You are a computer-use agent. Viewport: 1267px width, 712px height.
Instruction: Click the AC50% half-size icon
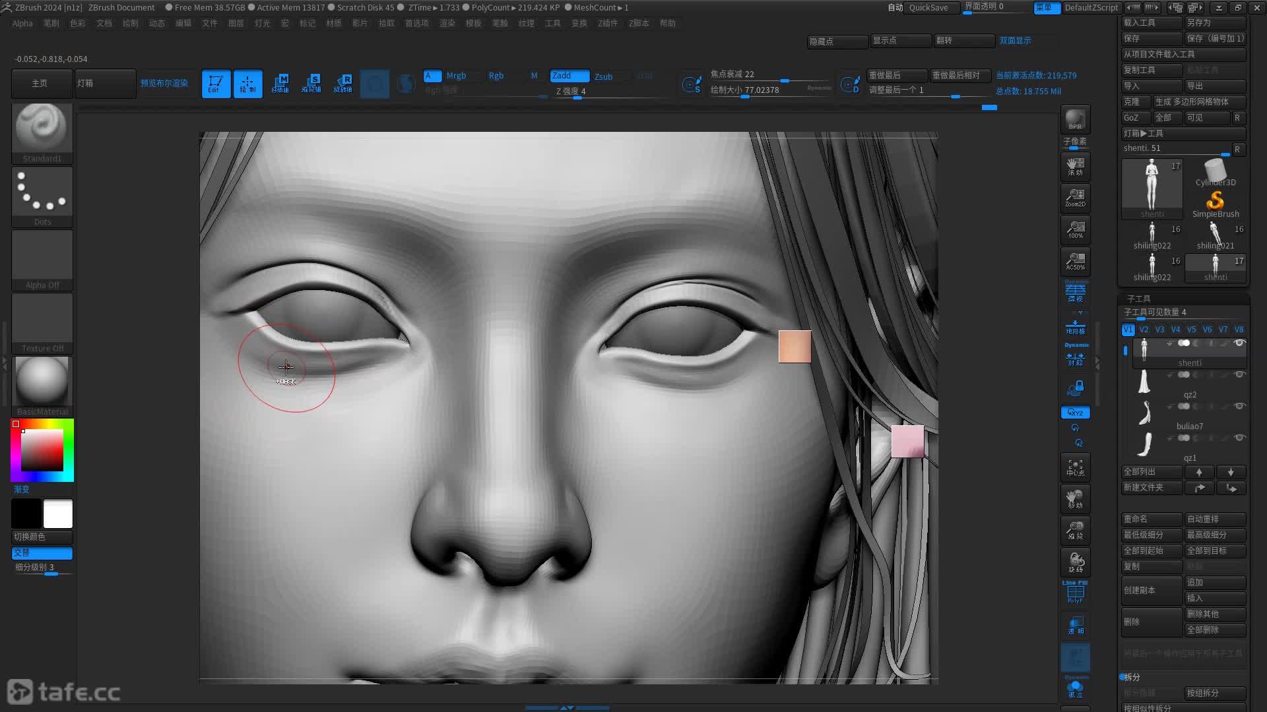pyautogui.click(x=1075, y=261)
